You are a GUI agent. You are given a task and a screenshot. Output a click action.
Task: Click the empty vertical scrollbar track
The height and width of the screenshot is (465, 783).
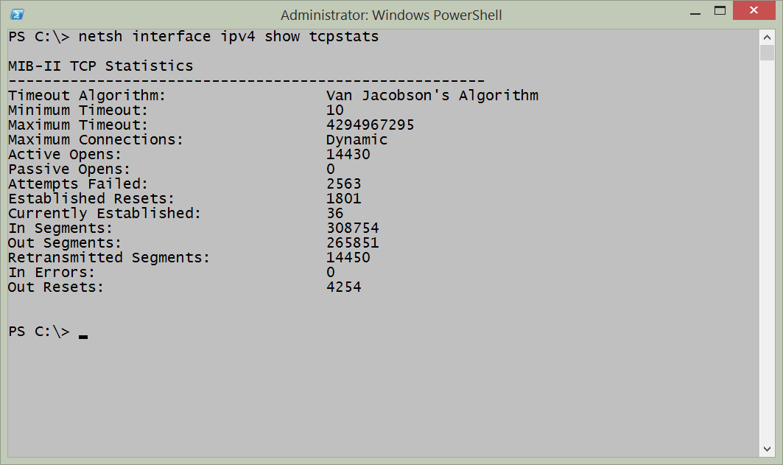tap(766, 258)
